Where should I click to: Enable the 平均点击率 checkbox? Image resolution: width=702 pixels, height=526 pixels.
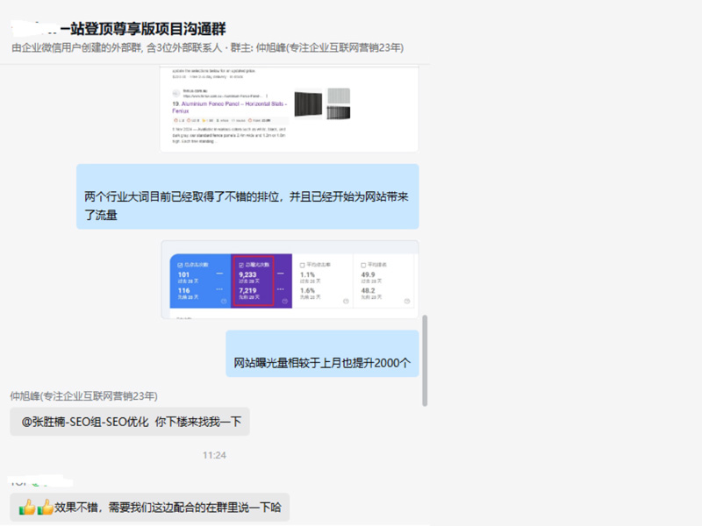click(x=303, y=265)
